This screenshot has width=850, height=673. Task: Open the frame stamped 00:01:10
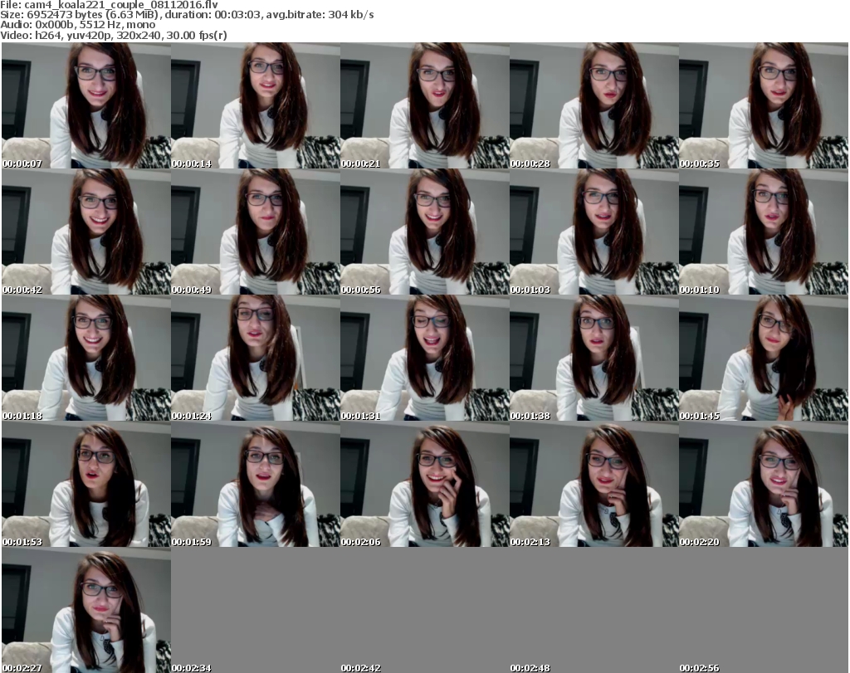pos(764,232)
